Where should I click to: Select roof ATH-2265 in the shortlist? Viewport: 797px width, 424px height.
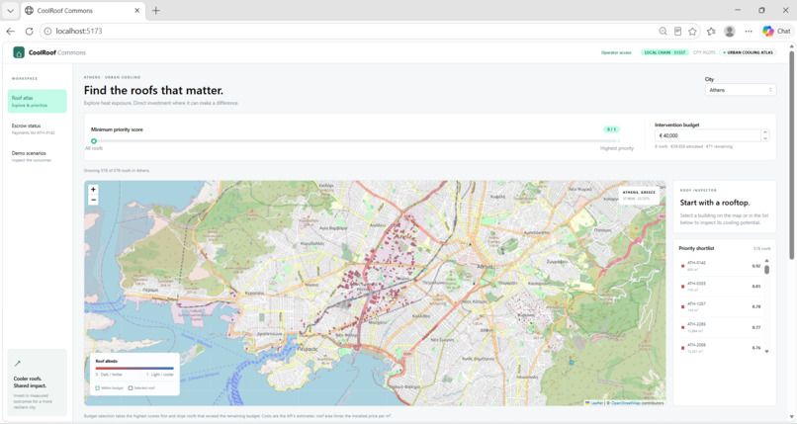click(x=721, y=327)
